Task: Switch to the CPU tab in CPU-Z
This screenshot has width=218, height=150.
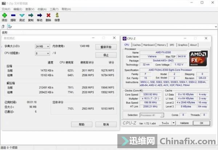Action: [127, 45]
